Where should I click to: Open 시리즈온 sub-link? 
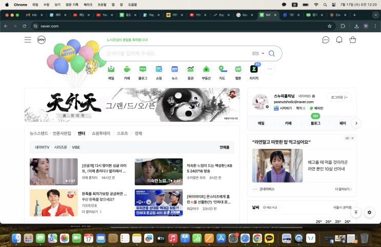[61, 147]
